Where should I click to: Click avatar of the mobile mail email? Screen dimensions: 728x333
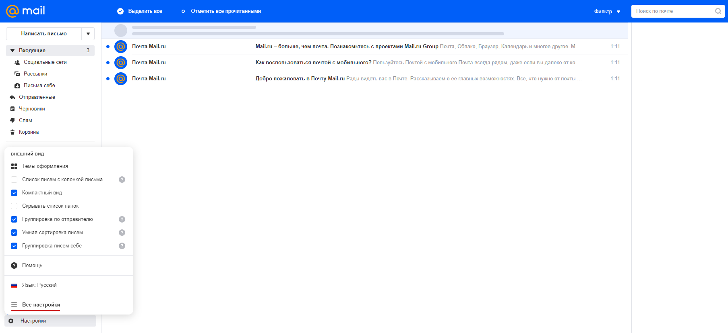click(x=121, y=63)
